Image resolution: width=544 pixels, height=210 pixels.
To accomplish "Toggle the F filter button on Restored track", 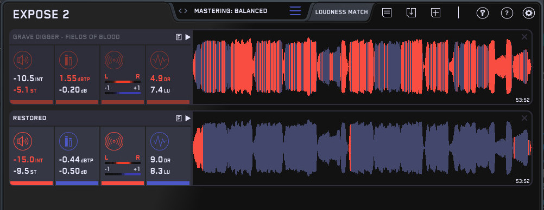I will click(179, 119).
